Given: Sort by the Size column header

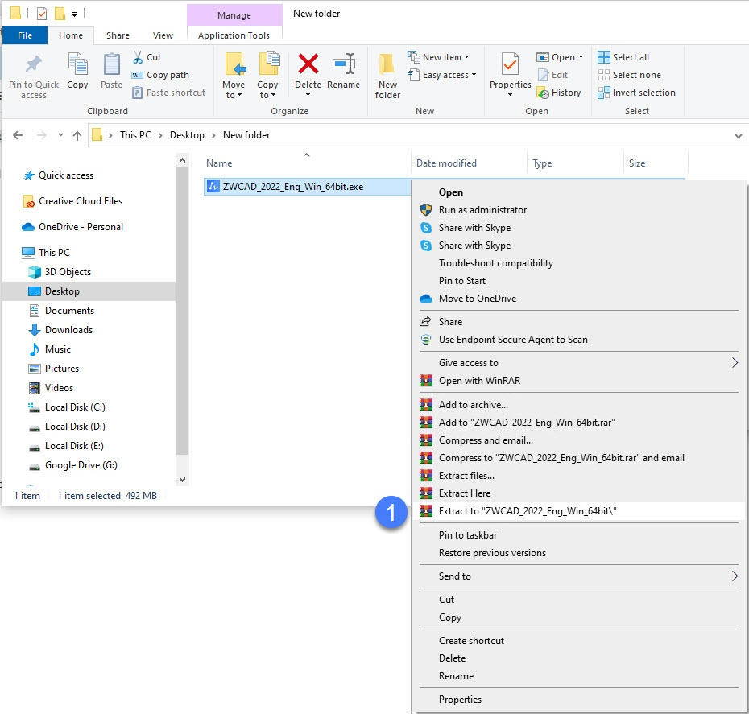Looking at the screenshot, I should click(x=656, y=163).
